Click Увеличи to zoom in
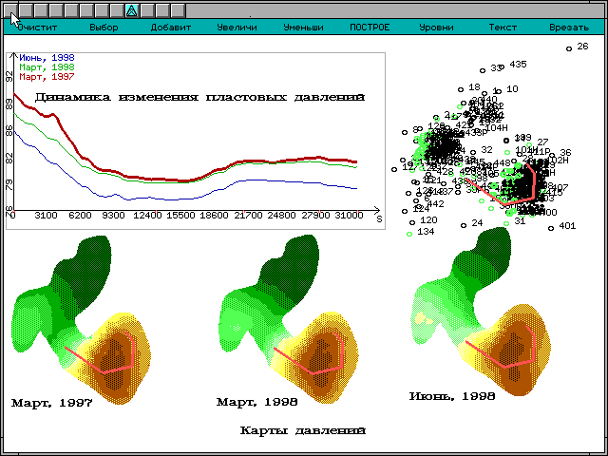The image size is (608, 456). [x=237, y=28]
